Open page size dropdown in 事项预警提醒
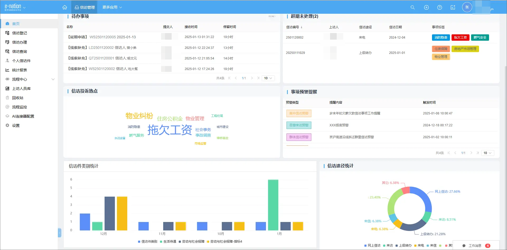The width and height of the screenshot is (507, 250). (487, 153)
